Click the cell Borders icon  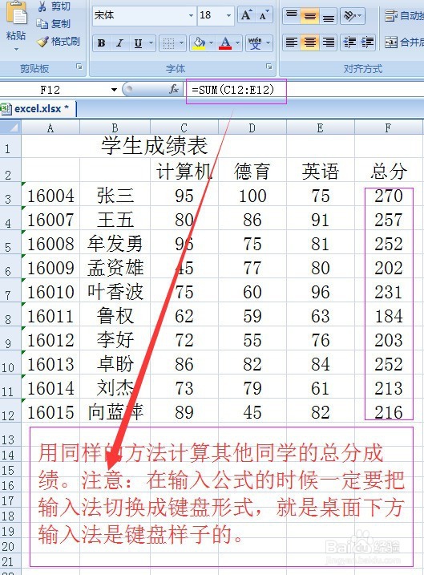(x=168, y=43)
